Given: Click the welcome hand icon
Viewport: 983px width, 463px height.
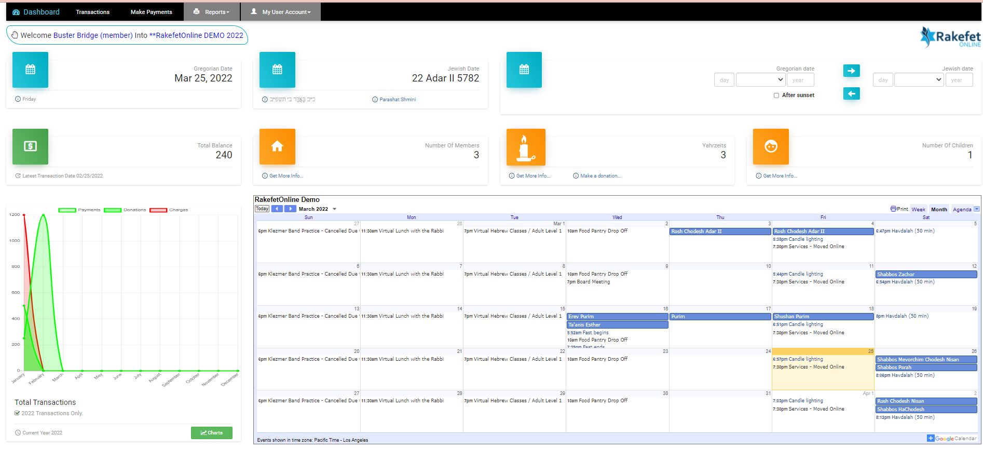Looking at the screenshot, I should coord(15,35).
